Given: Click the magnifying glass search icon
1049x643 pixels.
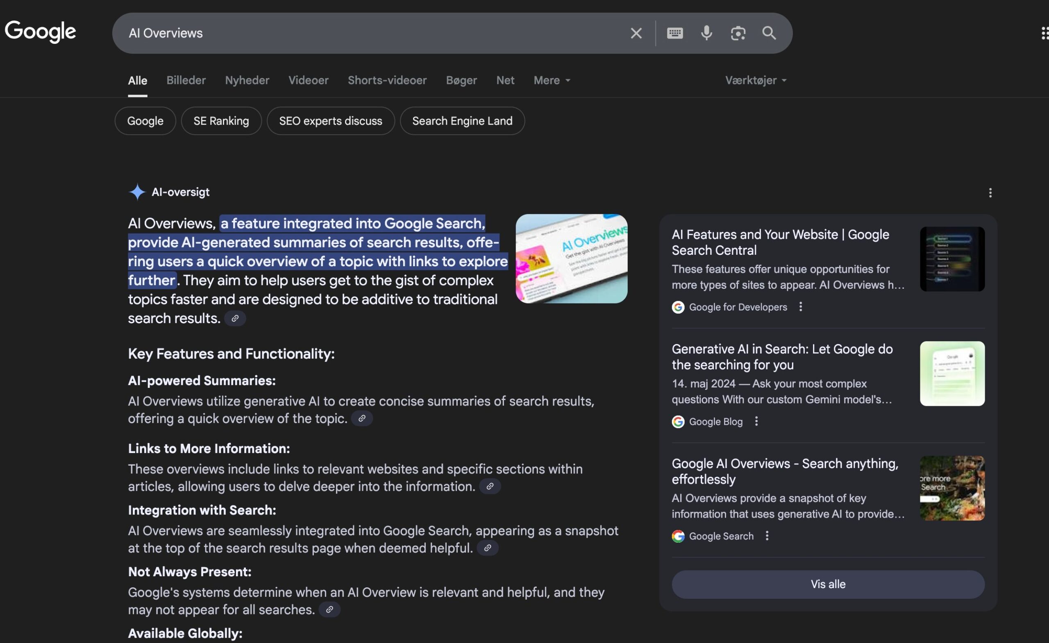Looking at the screenshot, I should pyautogui.click(x=769, y=33).
